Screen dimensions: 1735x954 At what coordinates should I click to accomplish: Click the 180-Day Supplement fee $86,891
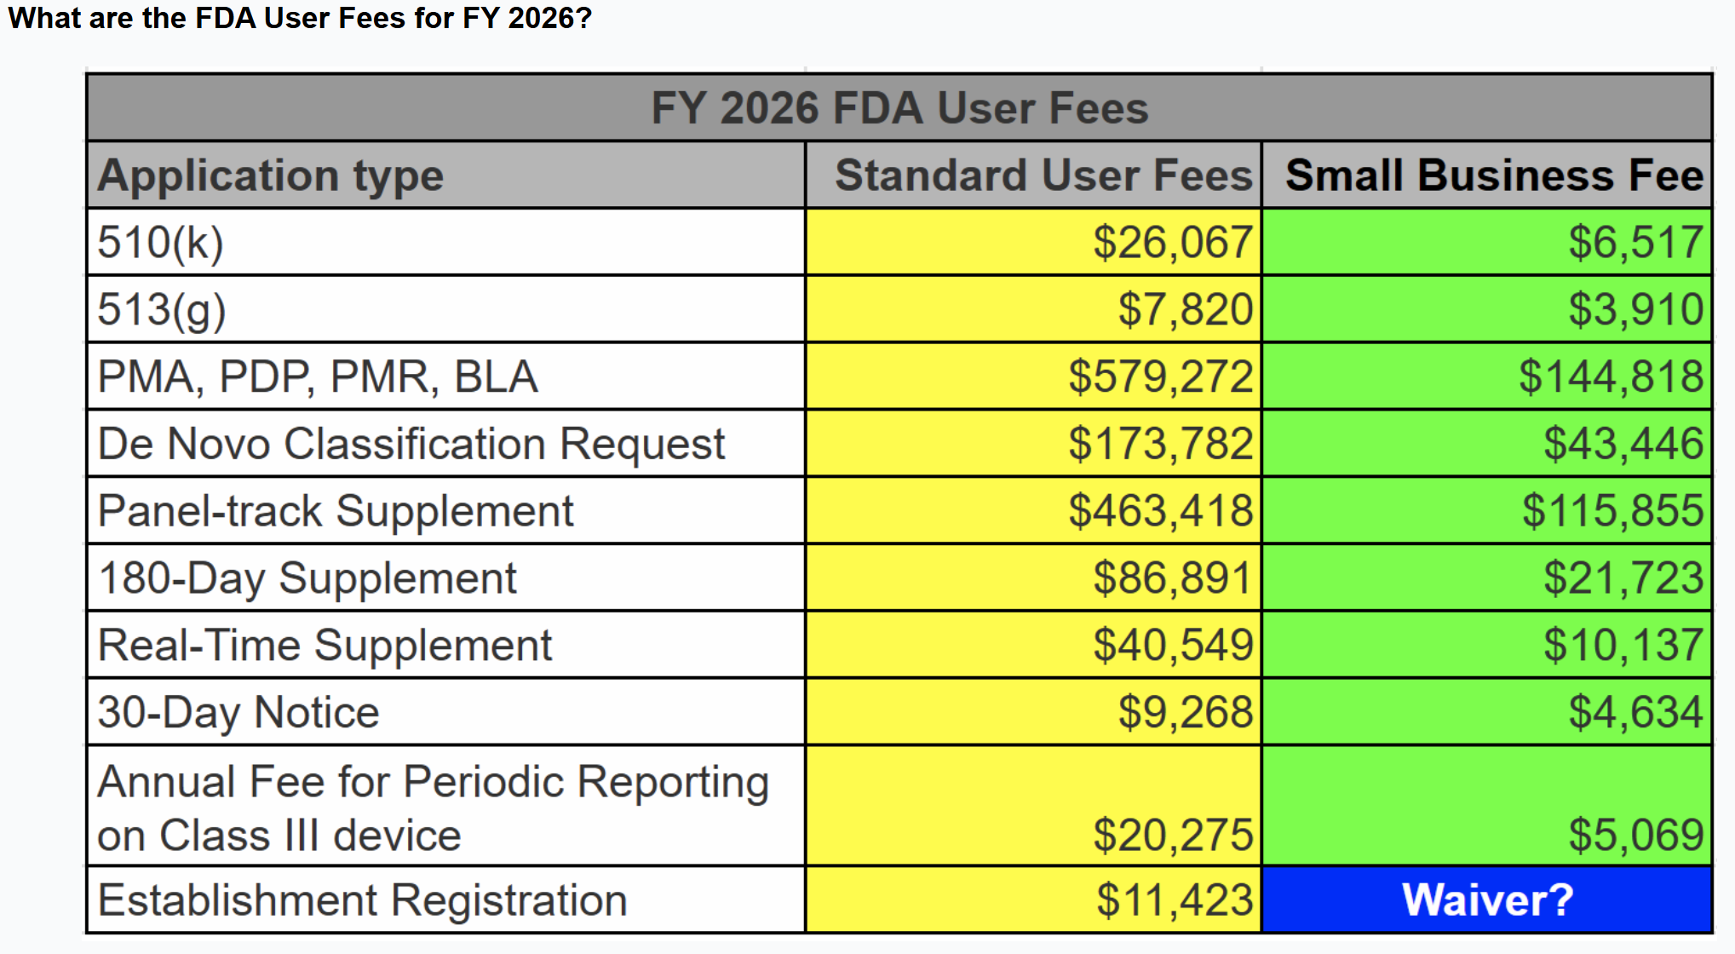(1172, 578)
